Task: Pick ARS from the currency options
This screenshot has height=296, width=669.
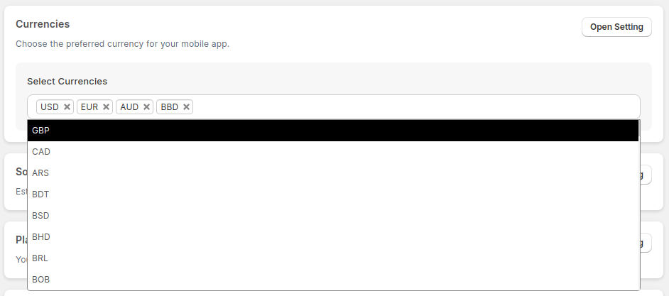Action: (333, 173)
